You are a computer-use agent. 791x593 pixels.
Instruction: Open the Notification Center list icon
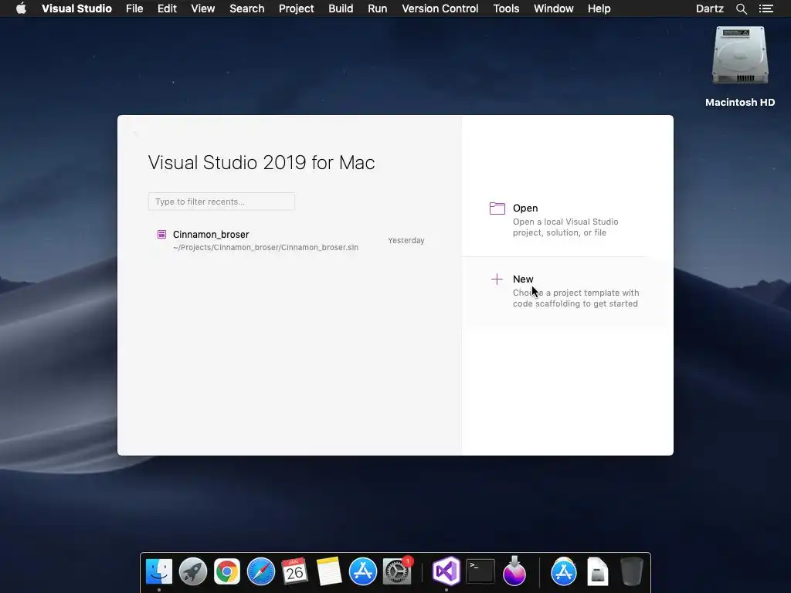click(x=766, y=8)
